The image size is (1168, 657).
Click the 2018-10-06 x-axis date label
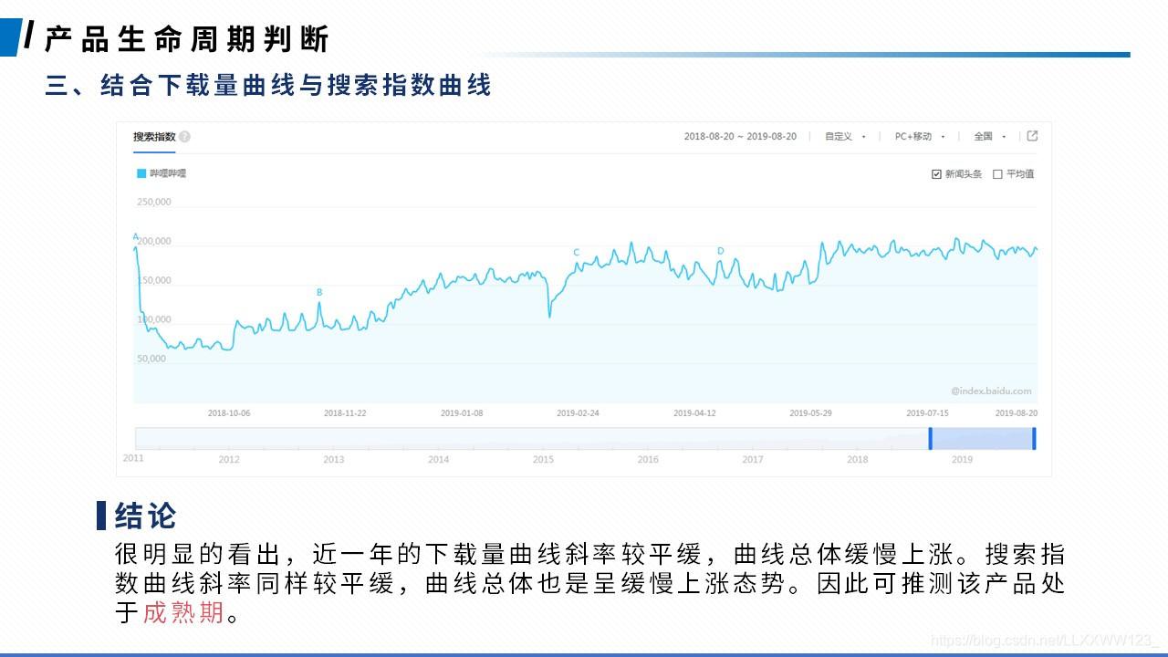229,412
